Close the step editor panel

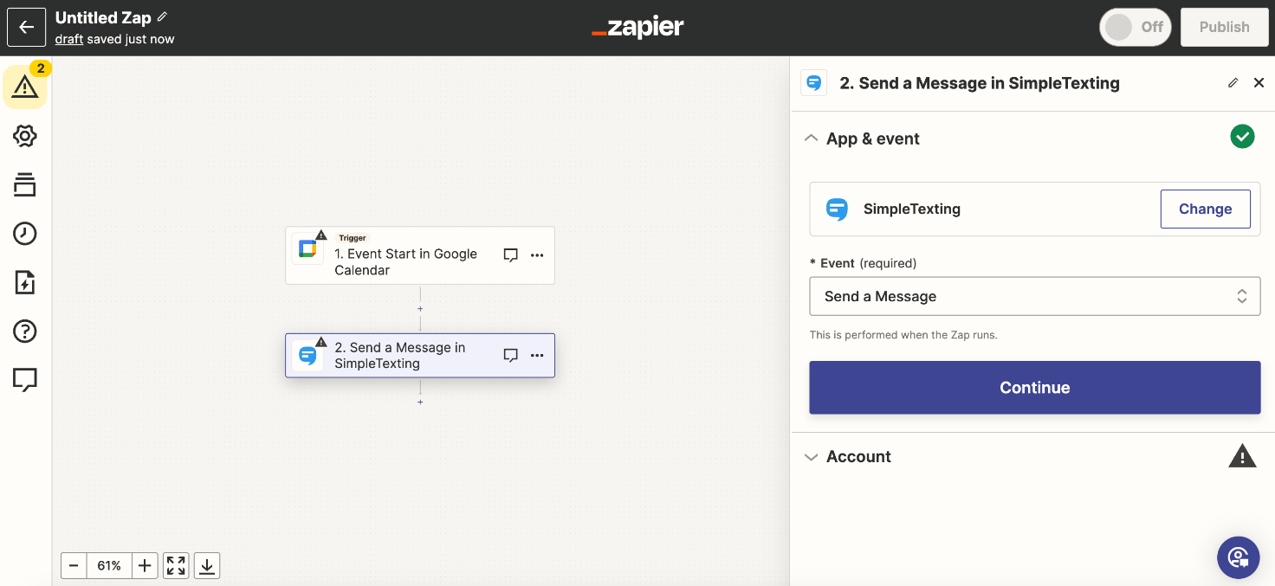tap(1259, 83)
